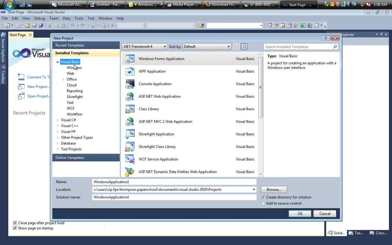Collapse the Visual Basic tree node
Screen dimensions: 392x245
pyautogui.click(x=57, y=62)
